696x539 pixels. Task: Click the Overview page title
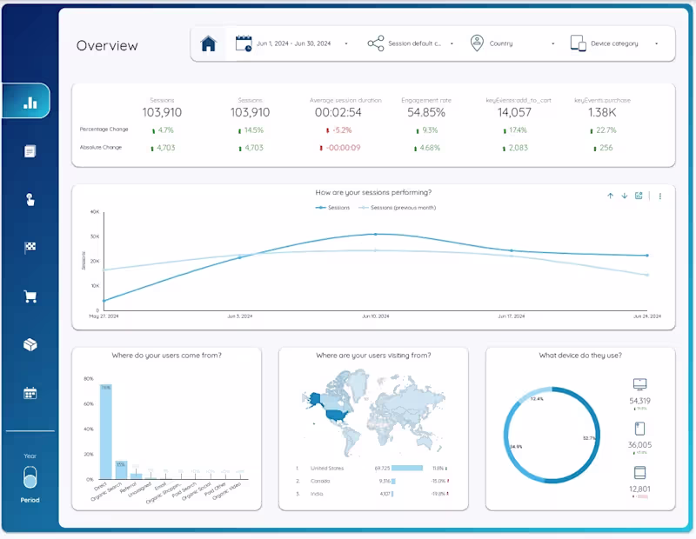(x=107, y=45)
